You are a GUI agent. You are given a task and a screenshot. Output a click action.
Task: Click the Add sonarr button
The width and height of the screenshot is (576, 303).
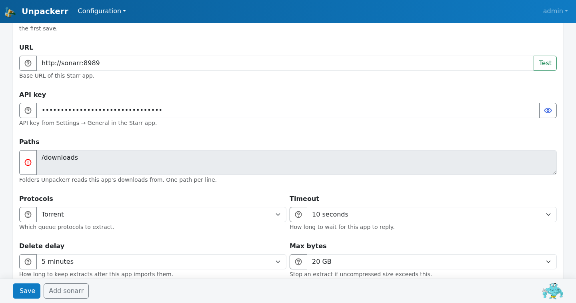tap(66, 291)
